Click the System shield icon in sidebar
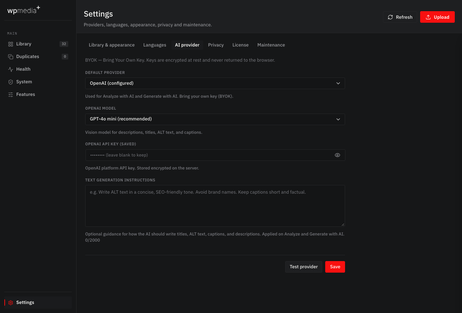Image resolution: width=462 pixels, height=313 pixels. click(x=10, y=82)
